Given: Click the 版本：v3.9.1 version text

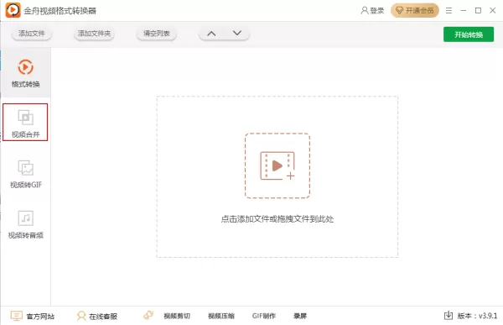Looking at the screenshot, I should (477, 316).
